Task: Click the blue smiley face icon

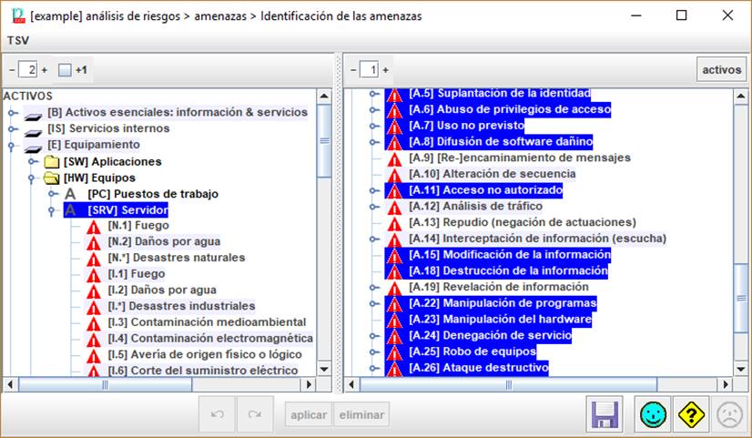Action: 652,415
